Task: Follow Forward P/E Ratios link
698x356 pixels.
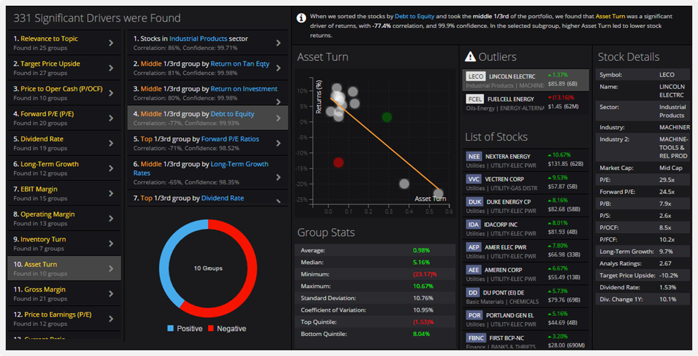Action: tap(230, 139)
